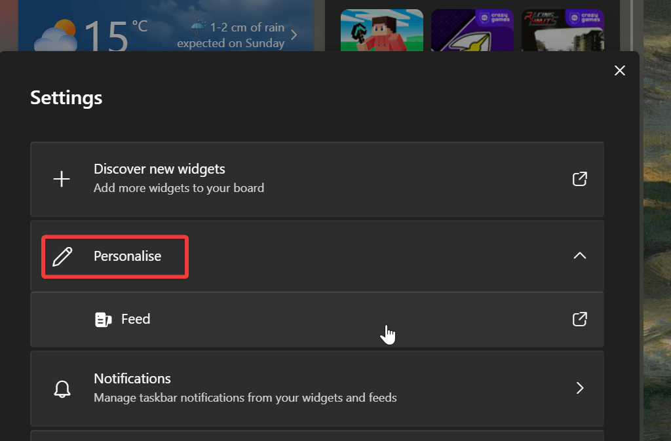
Task: Click the pencil icon next to Personalise
Action: [x=62, y=256]
